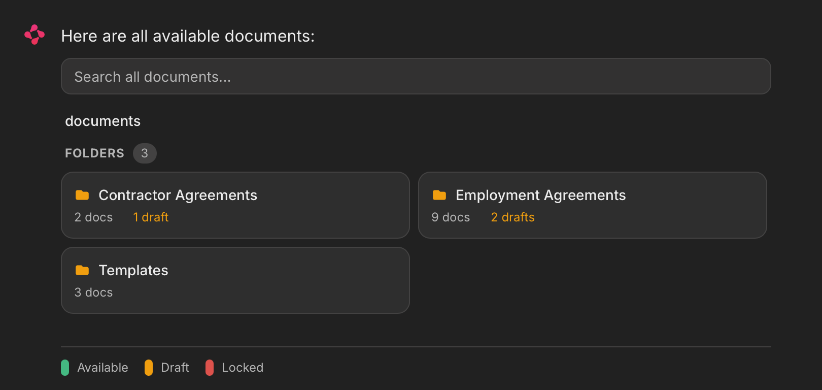Expand the Templates folder

235,280
